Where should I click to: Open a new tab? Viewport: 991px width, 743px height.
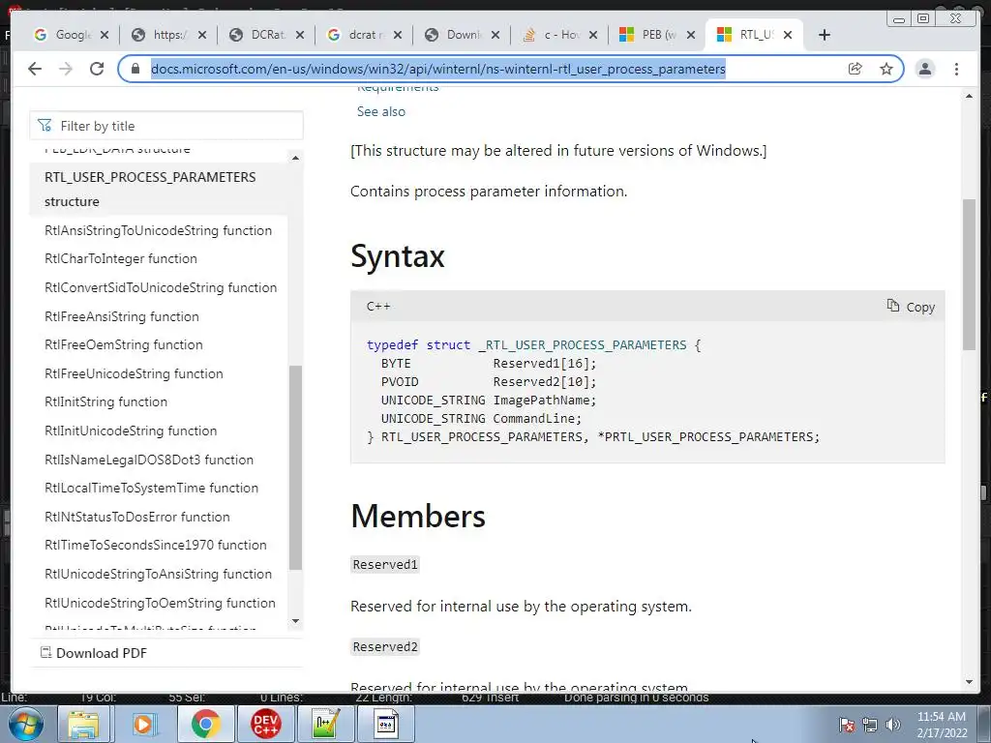click(825, 35)
